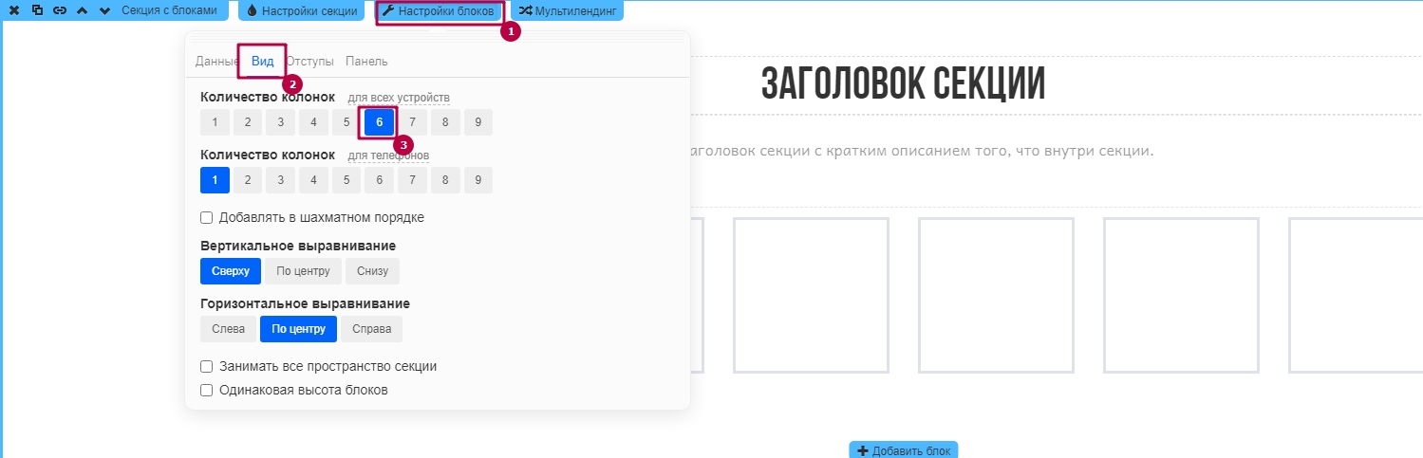
Task: Set phone columns to 3
Action: 281,180
